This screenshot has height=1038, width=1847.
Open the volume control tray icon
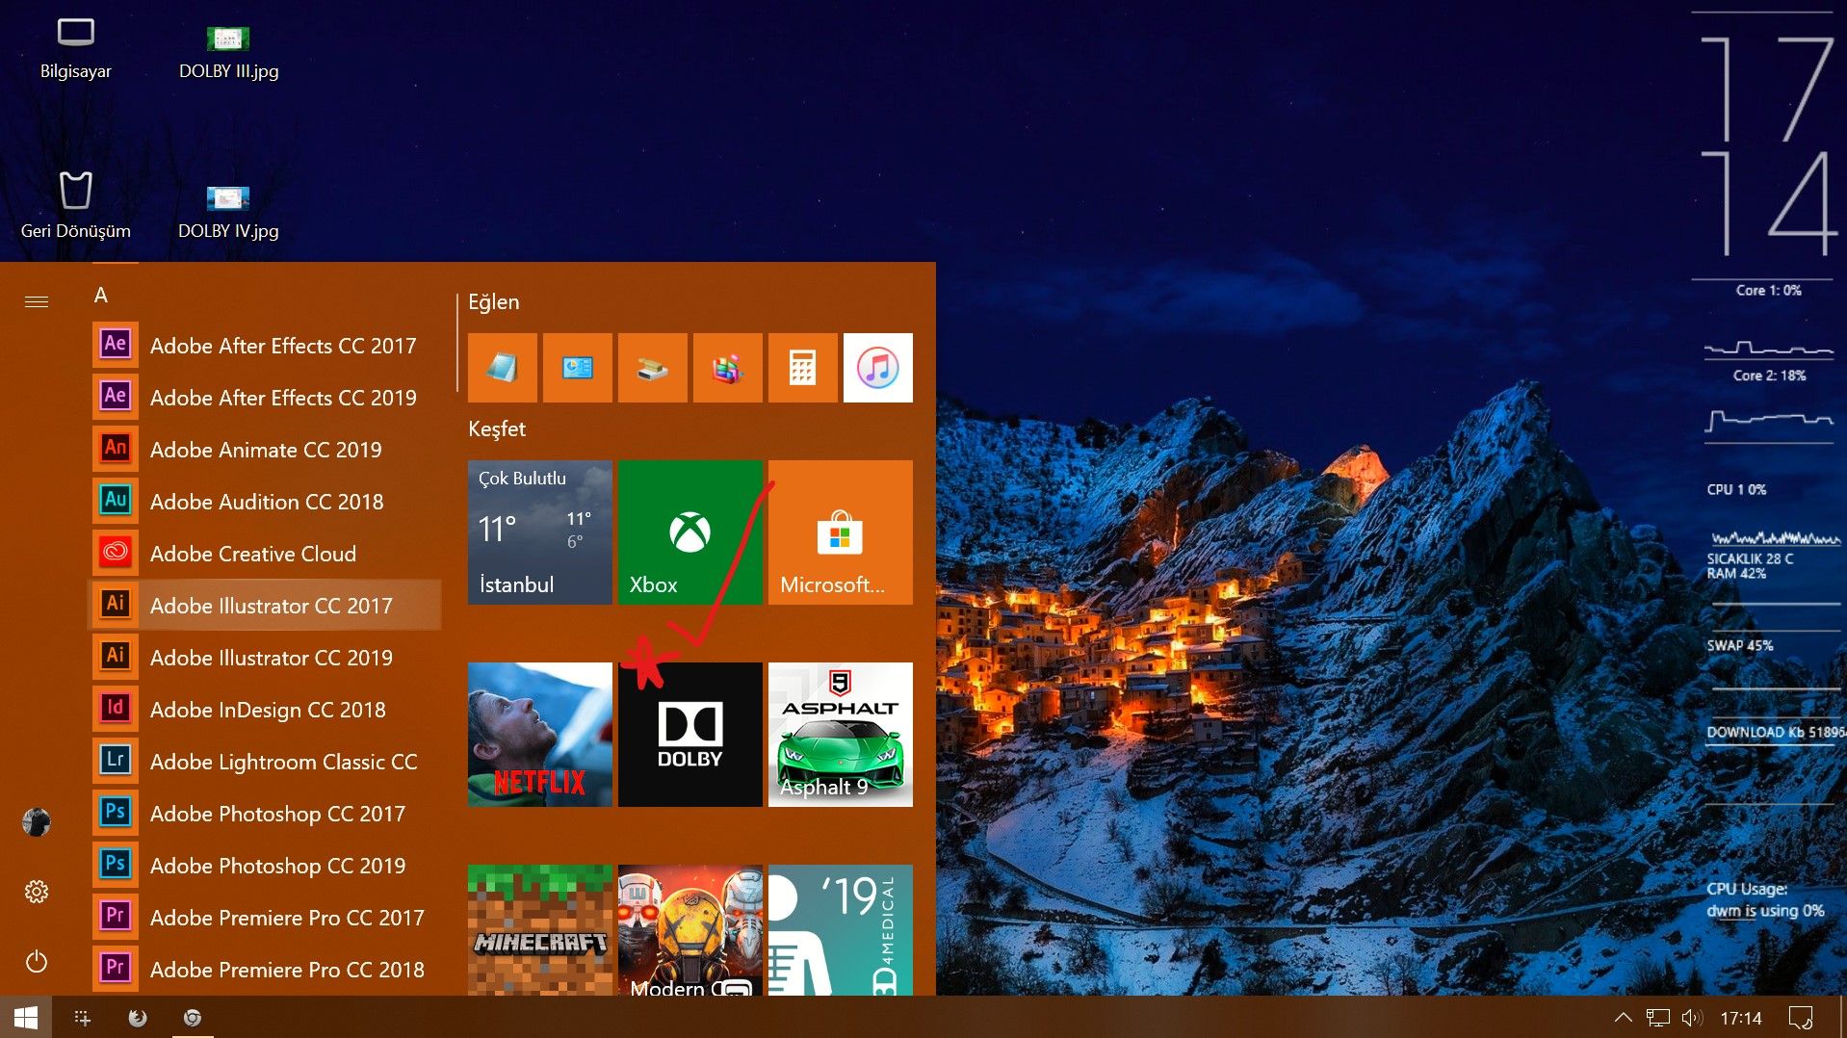pos(1692,1018)
